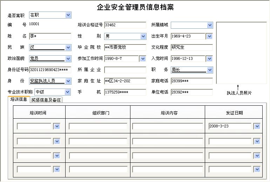Expand the 民族 dropdown
This screenshot has height=182, width=270.
[68, 48]
